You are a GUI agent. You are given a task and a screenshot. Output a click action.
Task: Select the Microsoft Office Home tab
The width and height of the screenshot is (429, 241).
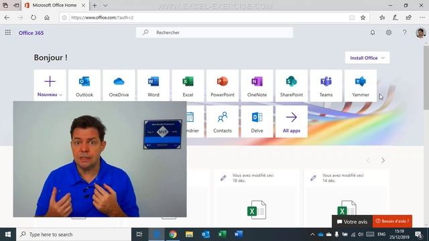coord(55,5)
